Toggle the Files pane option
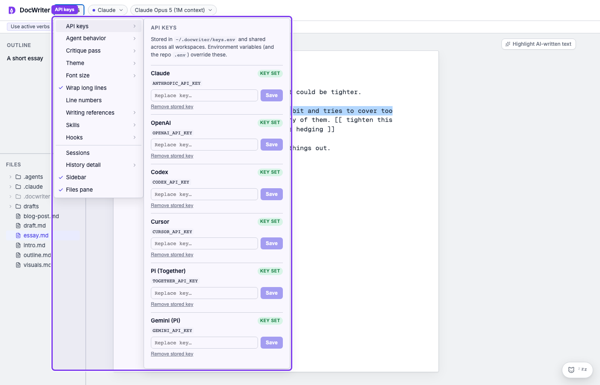 pos(99,190)
